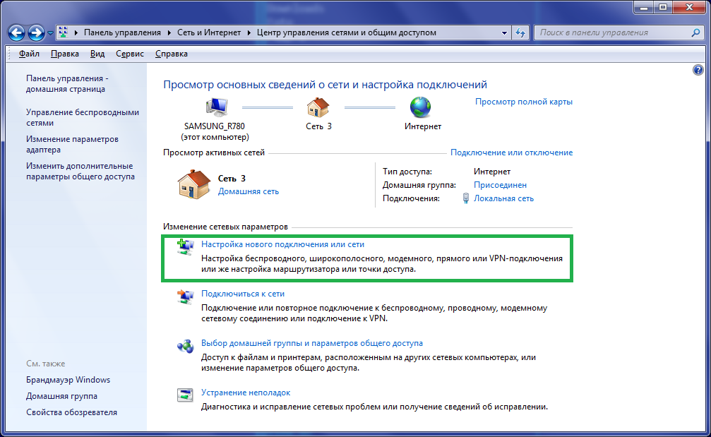711x437 pixels.
Task: Expand arrow before 'Панель управления' breadcrumb
Action: pos(76,32)
